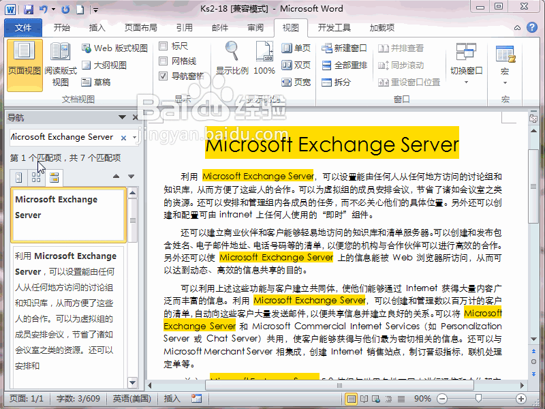Enable the 标尺 ruler checkbox

pos(163,46)
